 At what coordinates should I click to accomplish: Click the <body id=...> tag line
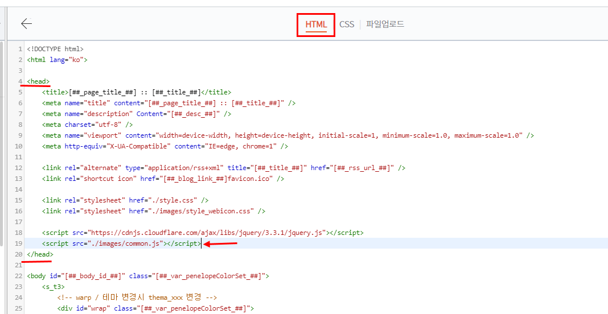148,276
